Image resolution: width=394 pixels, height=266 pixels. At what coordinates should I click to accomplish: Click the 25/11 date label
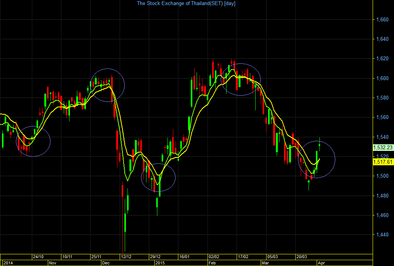click(96, 257)
